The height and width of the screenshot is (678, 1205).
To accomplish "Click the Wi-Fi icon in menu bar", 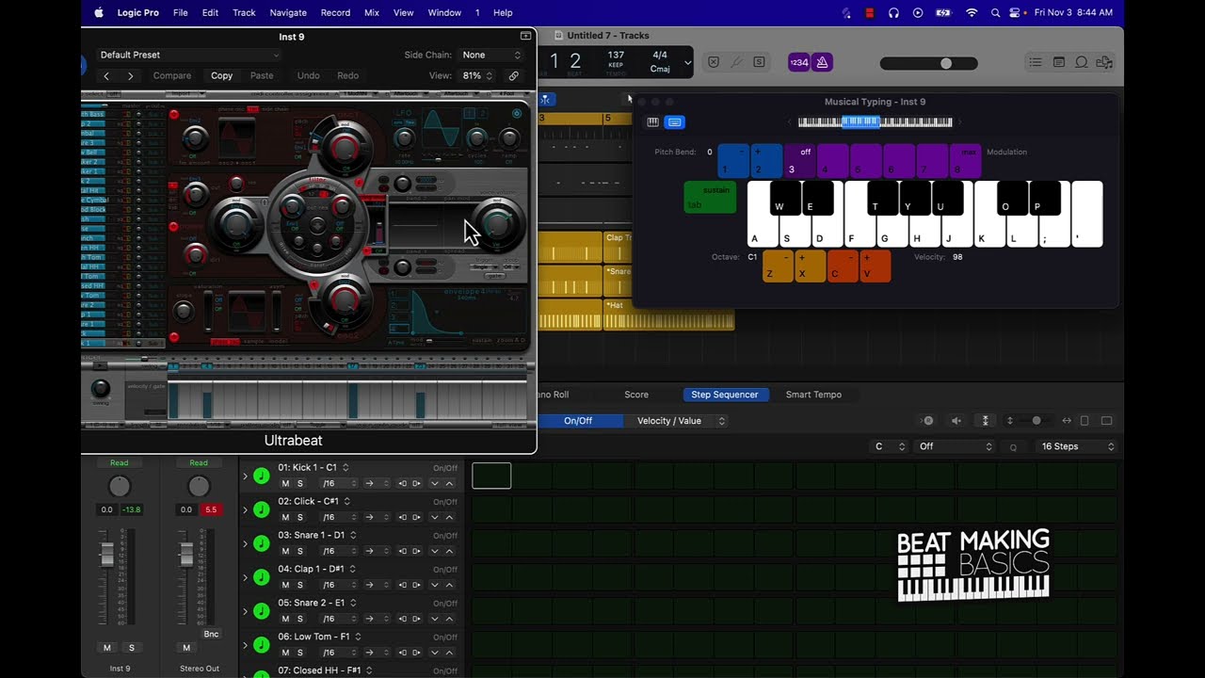I will pyautogui.click(x=972, y=12).
